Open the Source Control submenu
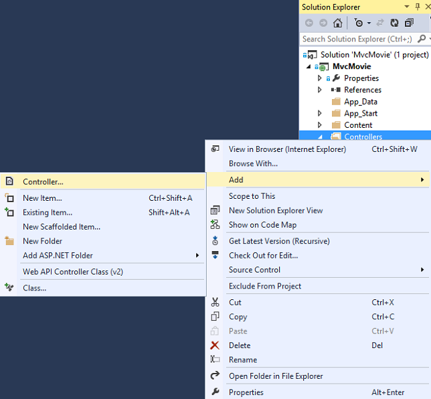 [x=318, y=270]
